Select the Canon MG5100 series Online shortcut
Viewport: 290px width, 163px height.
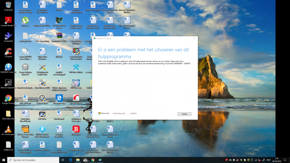[x=25, y=54]
